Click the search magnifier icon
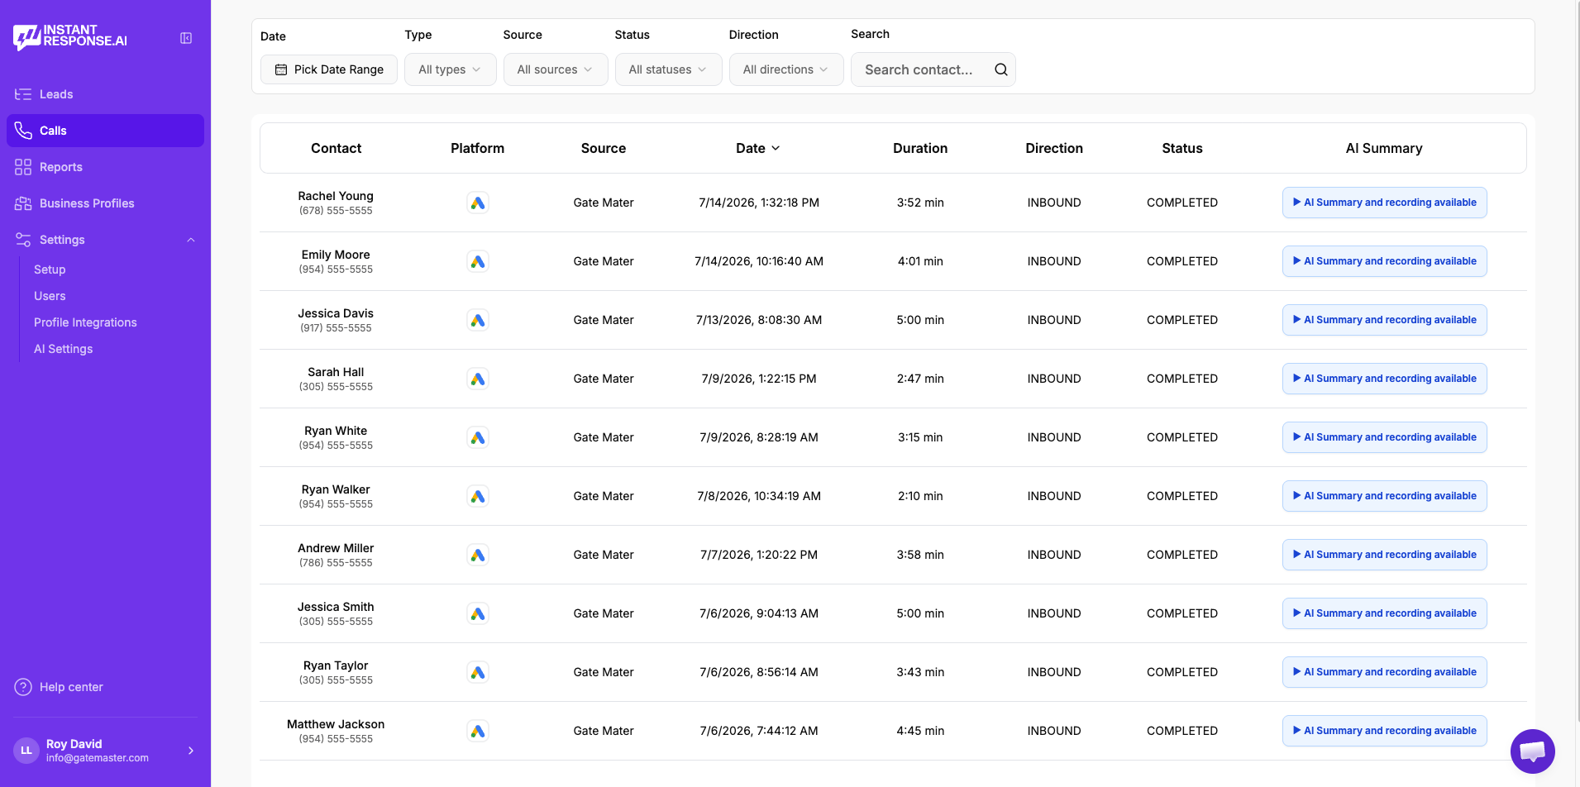Screen dimensions: 1580x787 click(1000, 69)
